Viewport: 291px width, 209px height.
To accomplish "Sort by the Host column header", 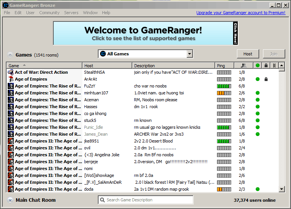I will click(107, 65).
